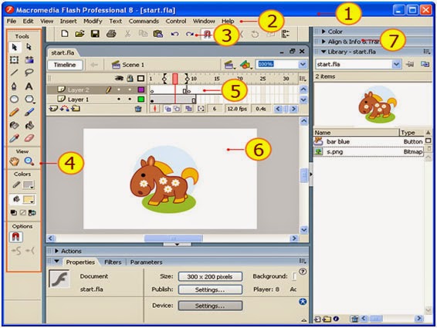
Task: Activate the Text tool
Action: [x=29, y=86]
